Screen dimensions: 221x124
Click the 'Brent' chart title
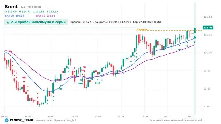(x=11, y=7)
